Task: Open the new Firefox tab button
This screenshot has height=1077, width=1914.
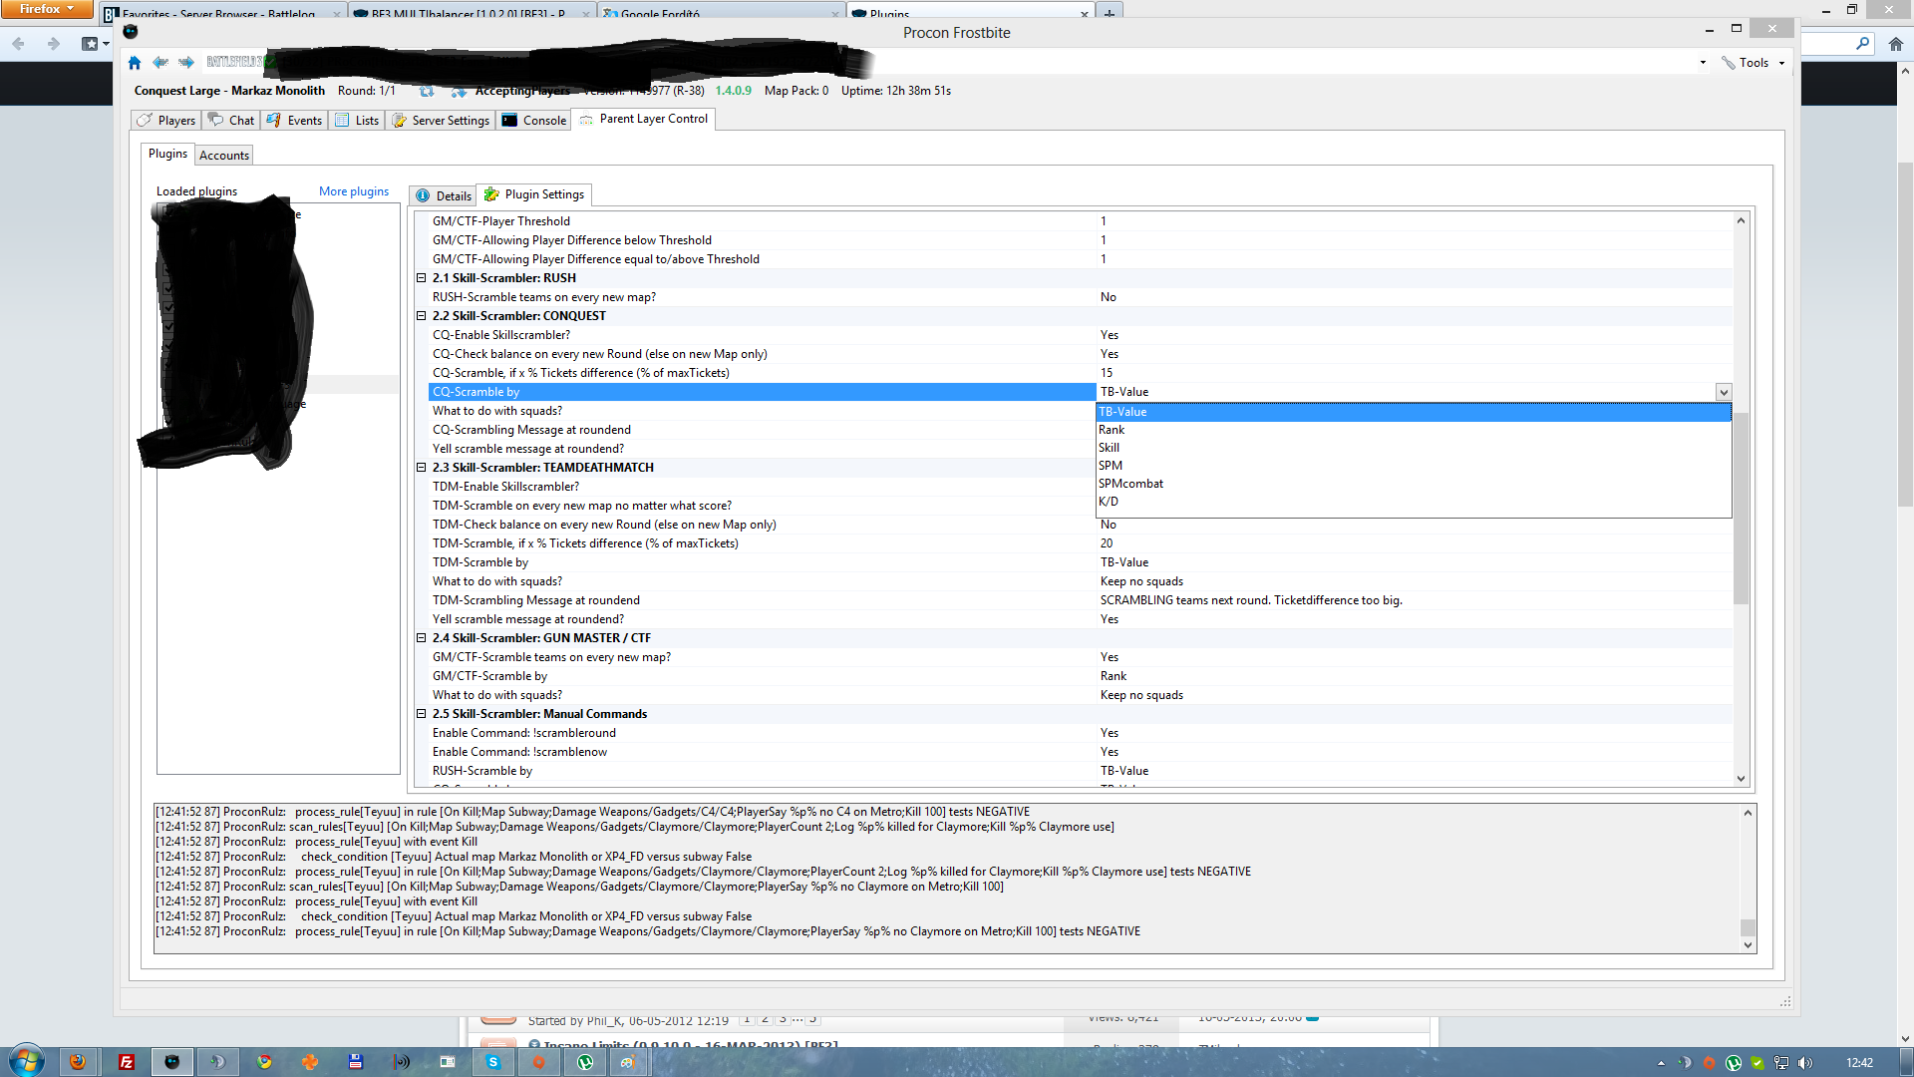Action: click(1109, 13)
